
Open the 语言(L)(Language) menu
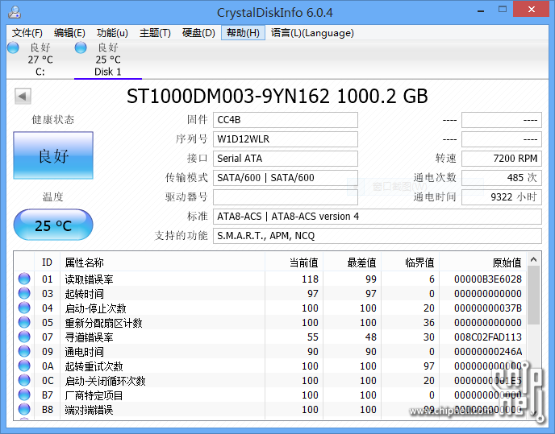pyautogui.click(x=312, y=33)
